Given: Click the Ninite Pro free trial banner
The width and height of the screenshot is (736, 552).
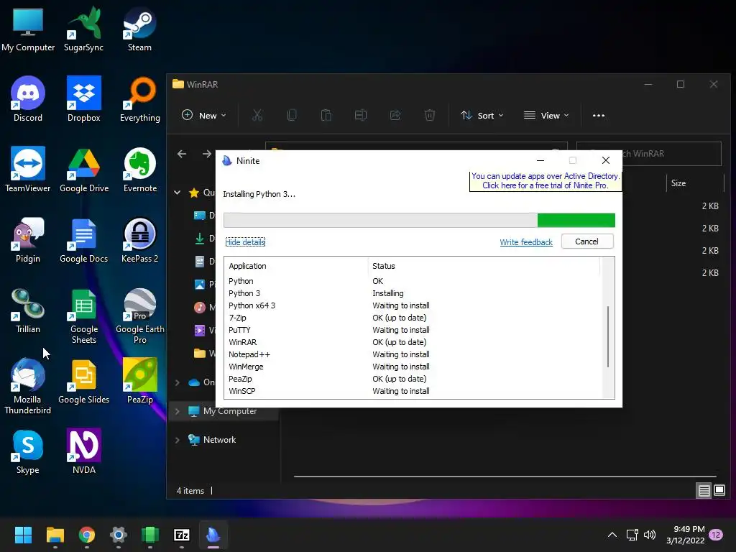Looking at the screenshot, I should (546, 180).
